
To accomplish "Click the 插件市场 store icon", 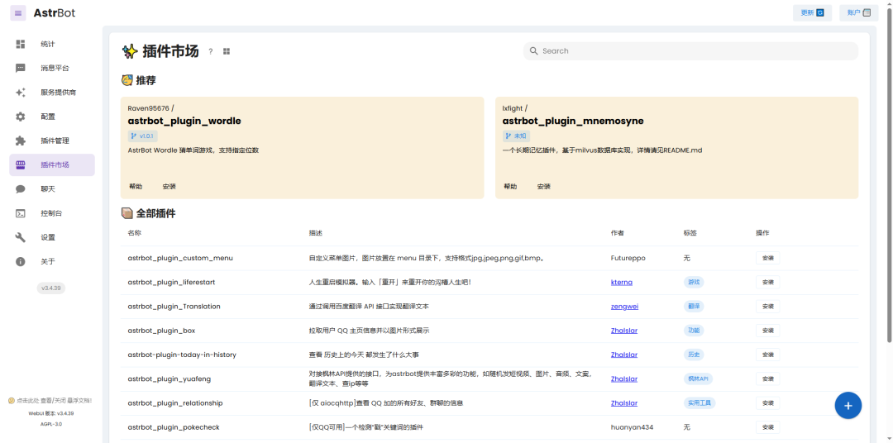I will 21,164.
